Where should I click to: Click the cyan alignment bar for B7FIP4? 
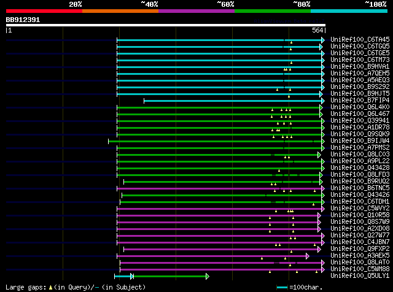tap(233, 101)
